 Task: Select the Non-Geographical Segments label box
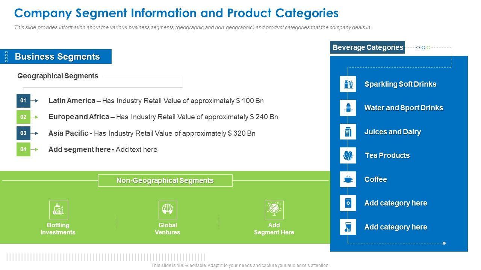(x=165, y=180)
